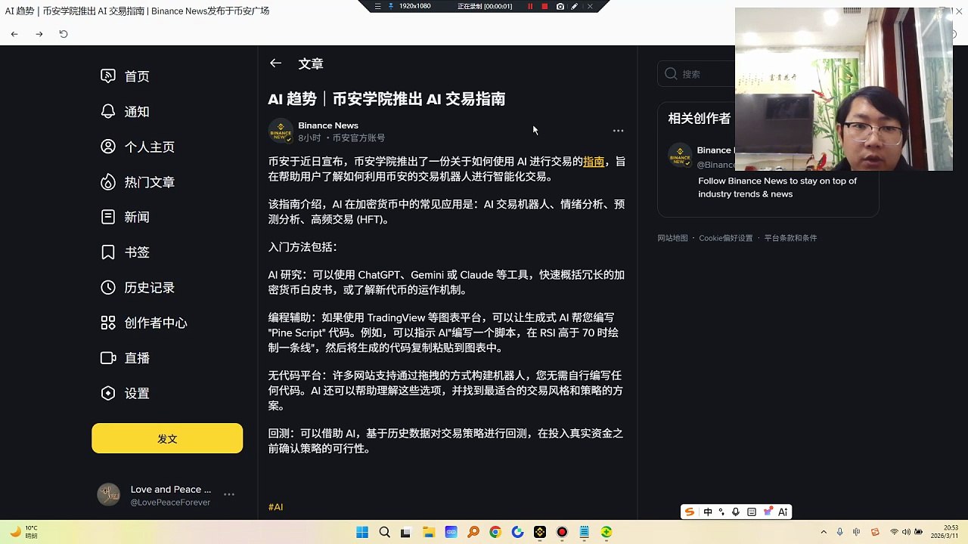Click the Binance News author name
The height and width of the screenshot is (544, 968).
coord(328,125)
